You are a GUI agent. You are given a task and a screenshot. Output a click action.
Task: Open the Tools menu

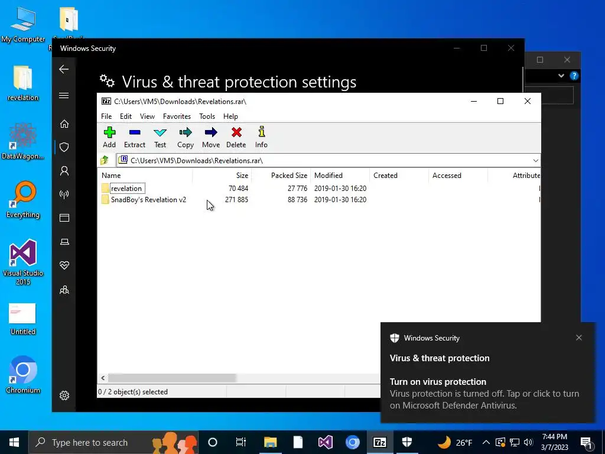click(207, 116)
